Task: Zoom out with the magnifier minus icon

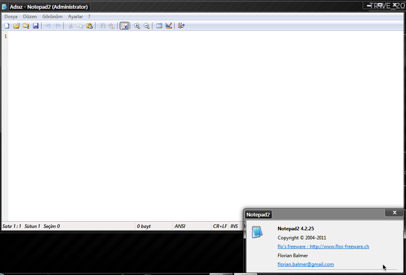Action: tap(147, 26)
